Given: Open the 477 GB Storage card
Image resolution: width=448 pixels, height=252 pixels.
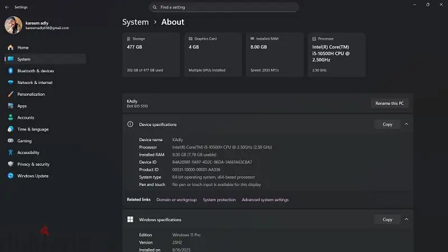Looking at the screenshot, I should [151, 54].
